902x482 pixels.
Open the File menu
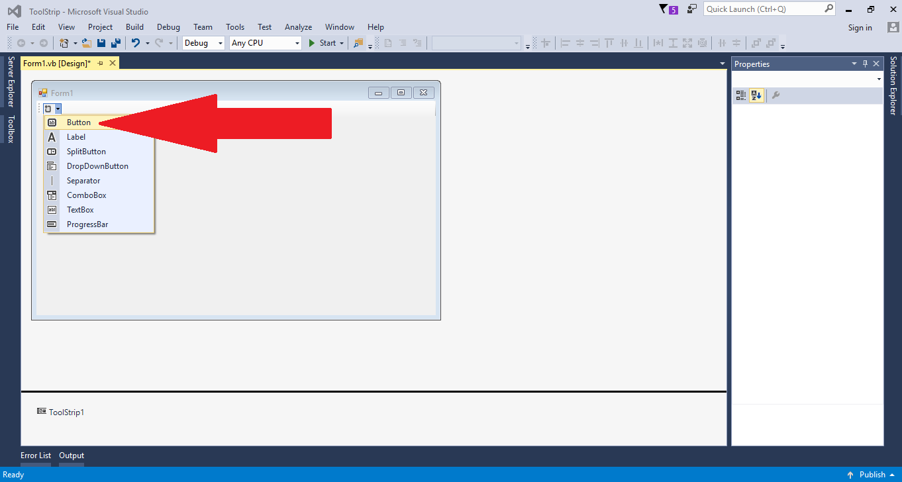point(13,27)
